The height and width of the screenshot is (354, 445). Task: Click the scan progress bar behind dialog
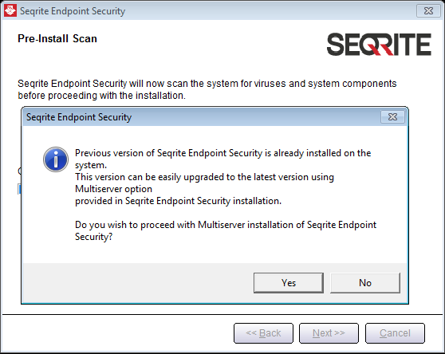pyautogui.click(x=19, y=189)
